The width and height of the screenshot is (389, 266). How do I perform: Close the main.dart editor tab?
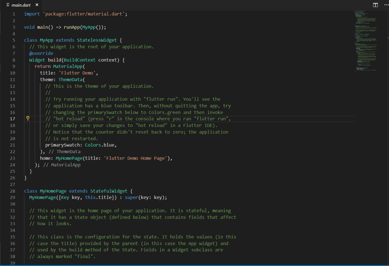[37, 5]
